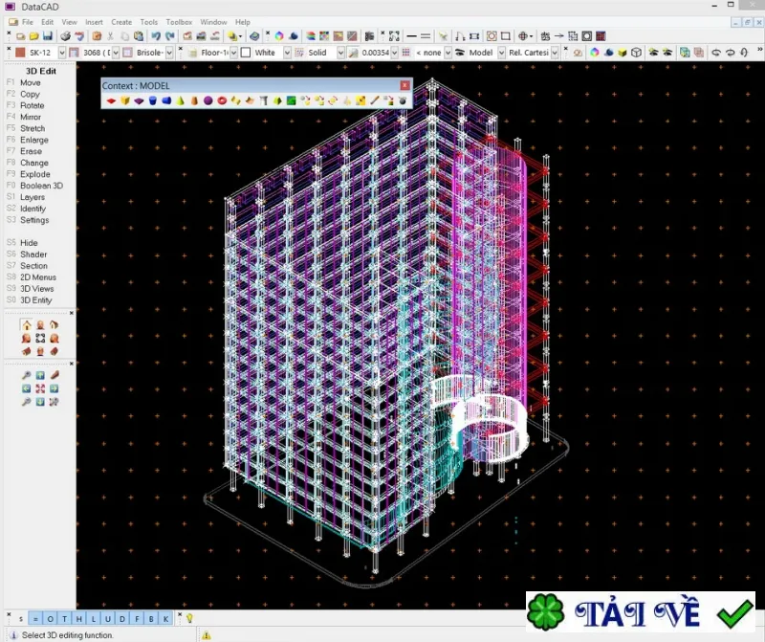Open the Floor-1 layer dropdown
The height and width of the screenshot is (642, 765).
(233, 53)
